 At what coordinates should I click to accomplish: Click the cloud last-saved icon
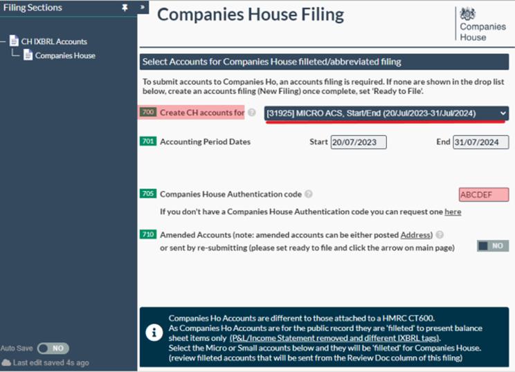(x=6, y=362)
